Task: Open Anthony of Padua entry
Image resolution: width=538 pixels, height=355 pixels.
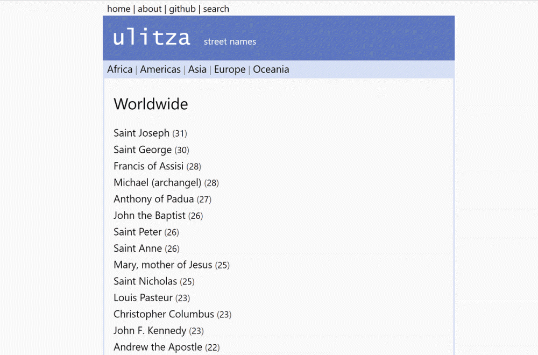Action: coord(153,199)
